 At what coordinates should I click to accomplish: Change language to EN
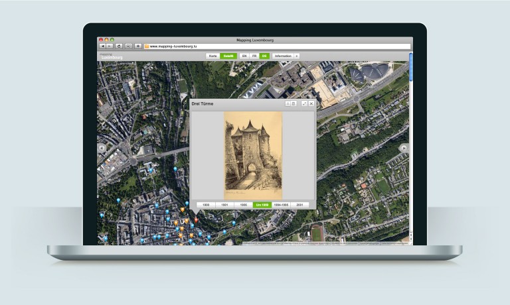tap(244, 56)
